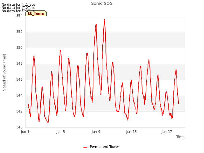Click the Jun 13 x-axis tick label

click(x=131, y=132)
